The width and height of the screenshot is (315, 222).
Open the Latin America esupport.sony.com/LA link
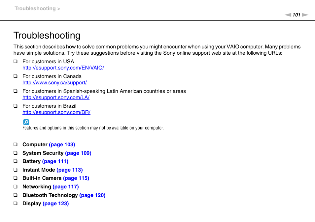coord(56,97)
